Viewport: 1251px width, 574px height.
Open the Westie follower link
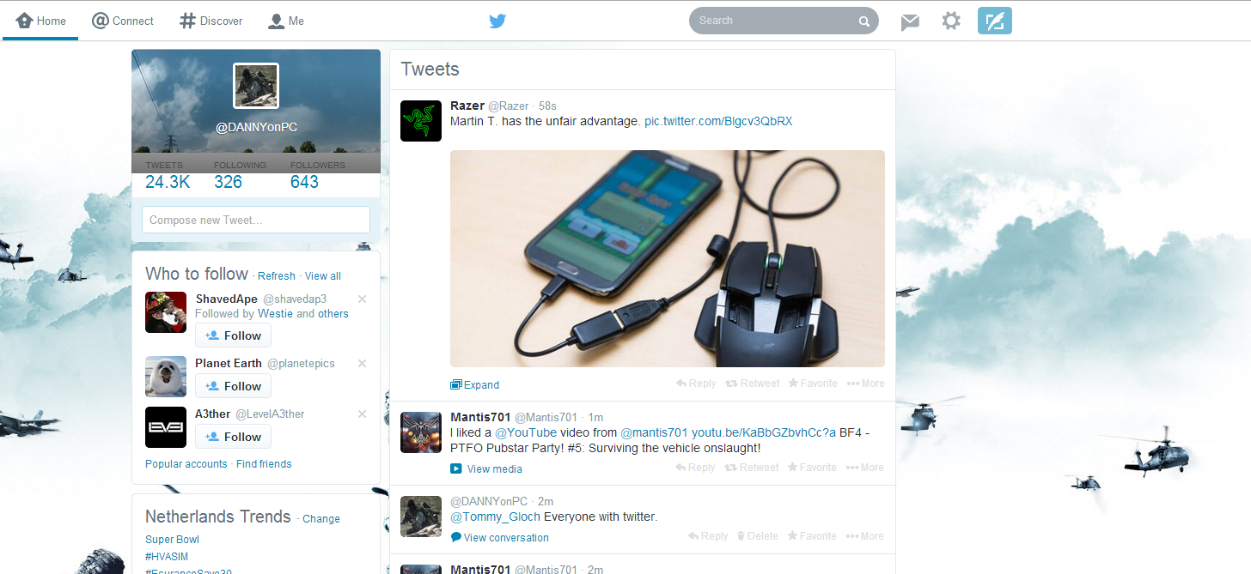[275, 314]
